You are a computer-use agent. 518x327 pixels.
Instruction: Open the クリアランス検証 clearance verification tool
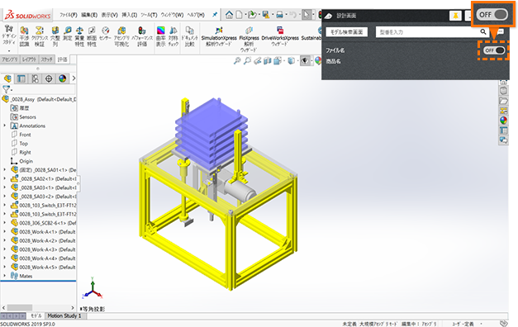pos(40,36)
